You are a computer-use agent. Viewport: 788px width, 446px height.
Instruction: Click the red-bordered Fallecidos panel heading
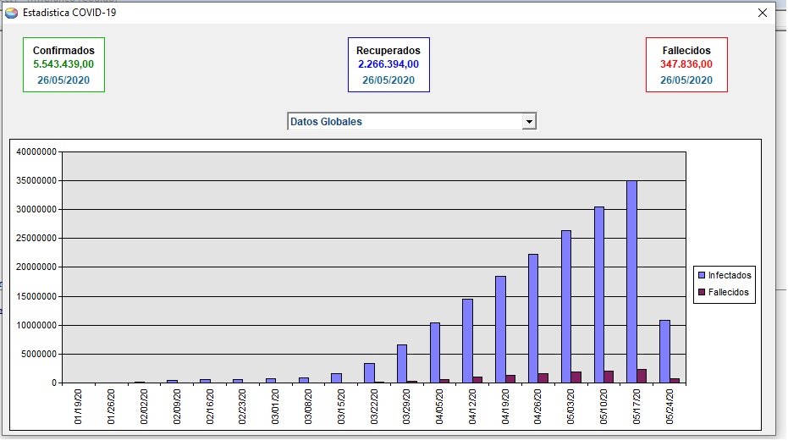coord(686,51)
